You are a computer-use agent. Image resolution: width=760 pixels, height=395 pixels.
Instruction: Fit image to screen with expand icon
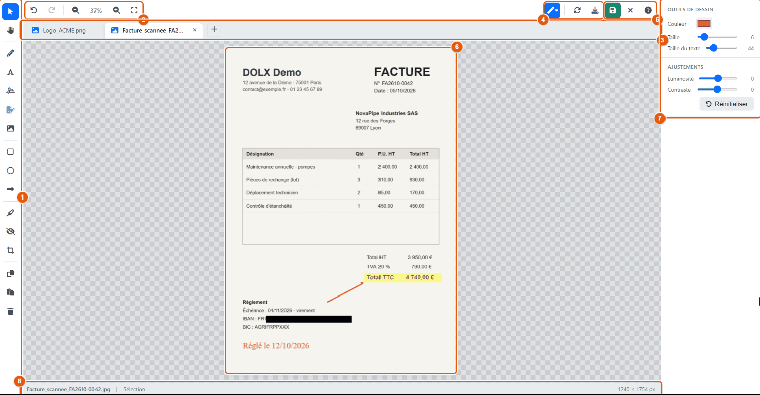point(134,10)
